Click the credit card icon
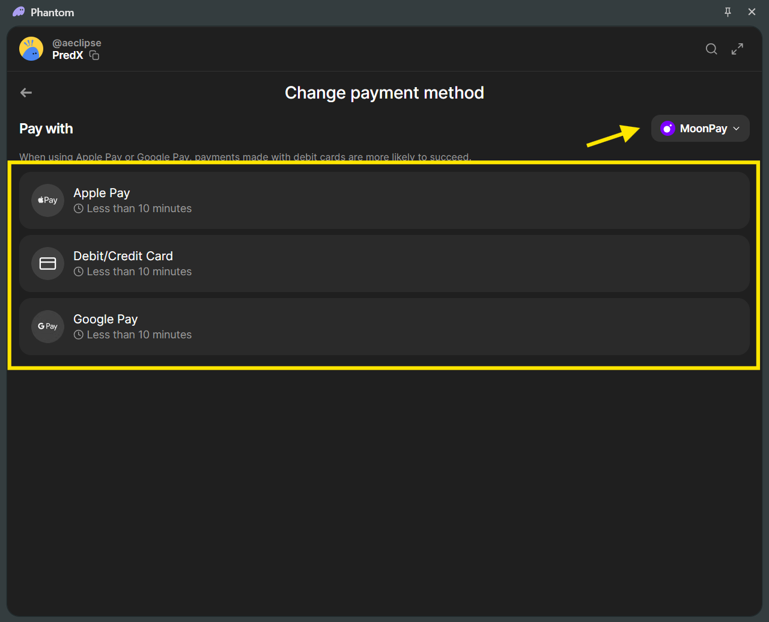Viewport: 769px width, 622px height. click(47, 263)
